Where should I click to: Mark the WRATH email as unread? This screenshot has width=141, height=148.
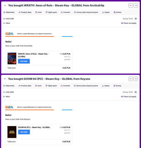point(86,12)
